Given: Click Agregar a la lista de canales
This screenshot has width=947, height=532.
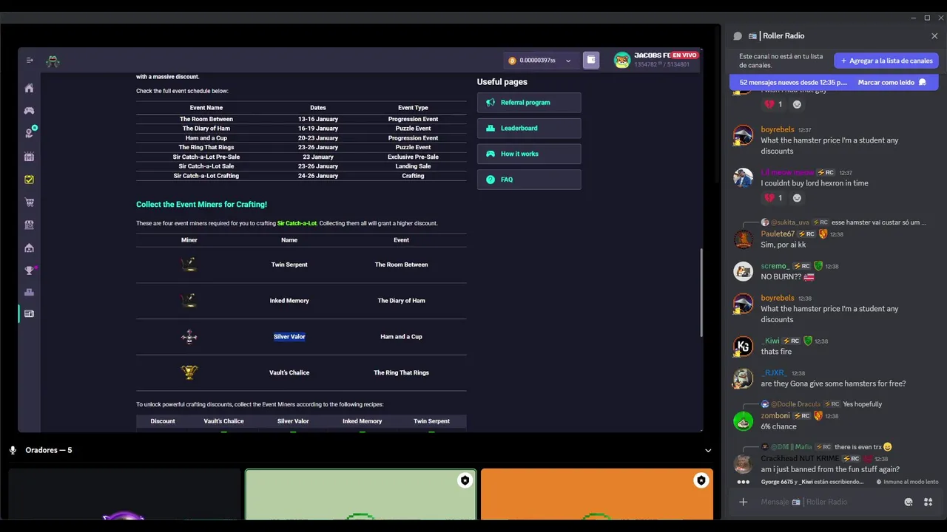Looking at the screenshot, I should [886, 61].
